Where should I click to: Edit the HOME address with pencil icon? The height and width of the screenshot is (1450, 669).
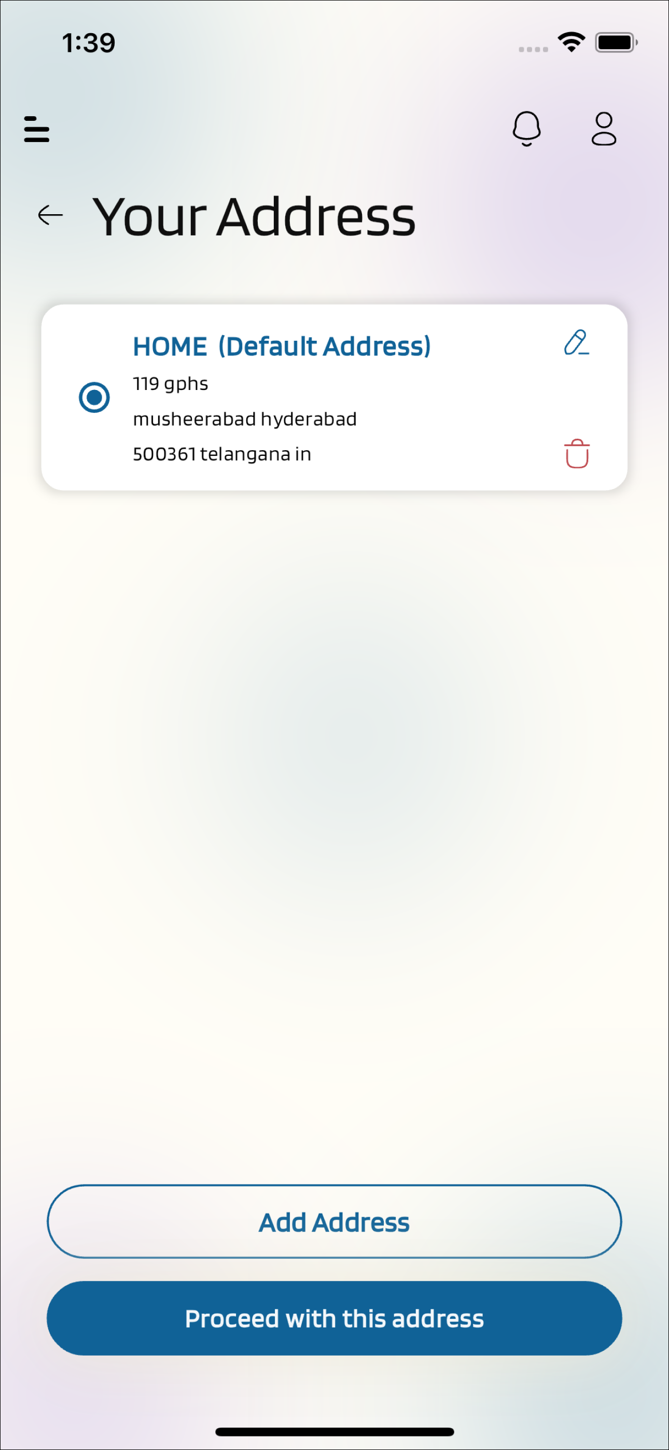[x=576, y=342]
